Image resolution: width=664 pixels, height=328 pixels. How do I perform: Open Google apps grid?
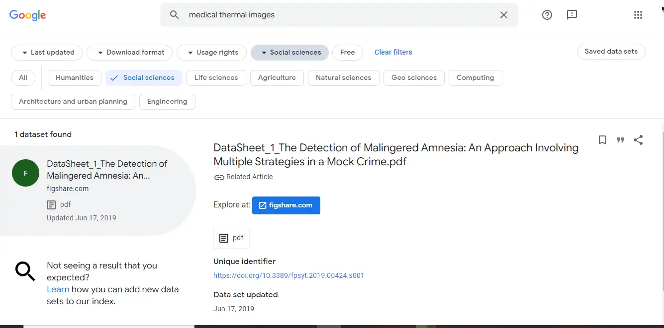pyautogui.click(x=638, y=15)
